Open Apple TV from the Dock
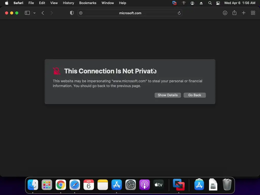The image size is (260, 195). (x=158, y=185)
